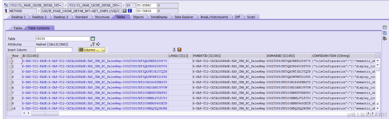Click the blue information icon beside GET_CHIPS
The width and height of the screenshot is (389, 119).
pyautogui.click(x=130, y=11)
